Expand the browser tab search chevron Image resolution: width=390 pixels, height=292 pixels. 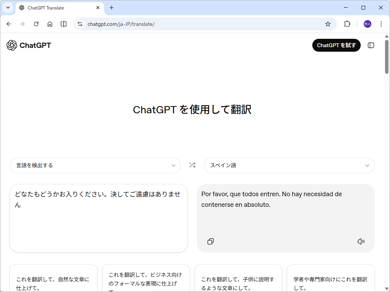8,8
